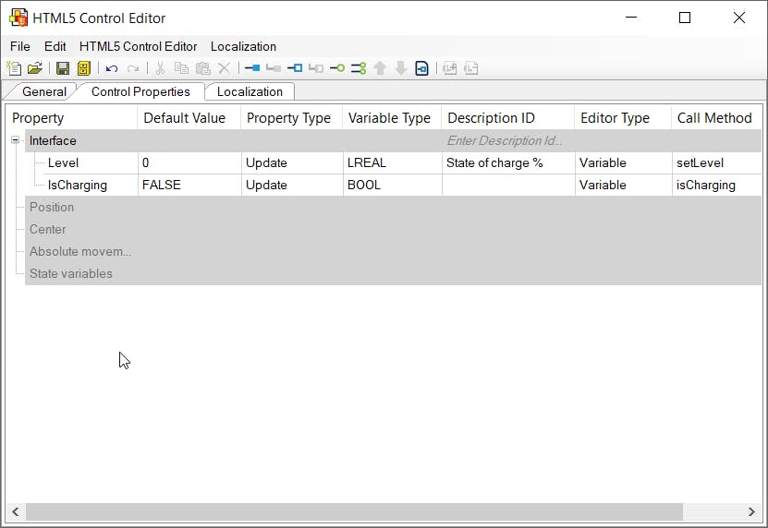Click the BOOL variable type cell
Image resolution: width=768 pixels, height=528 pixels.
[x=392, y=185]
